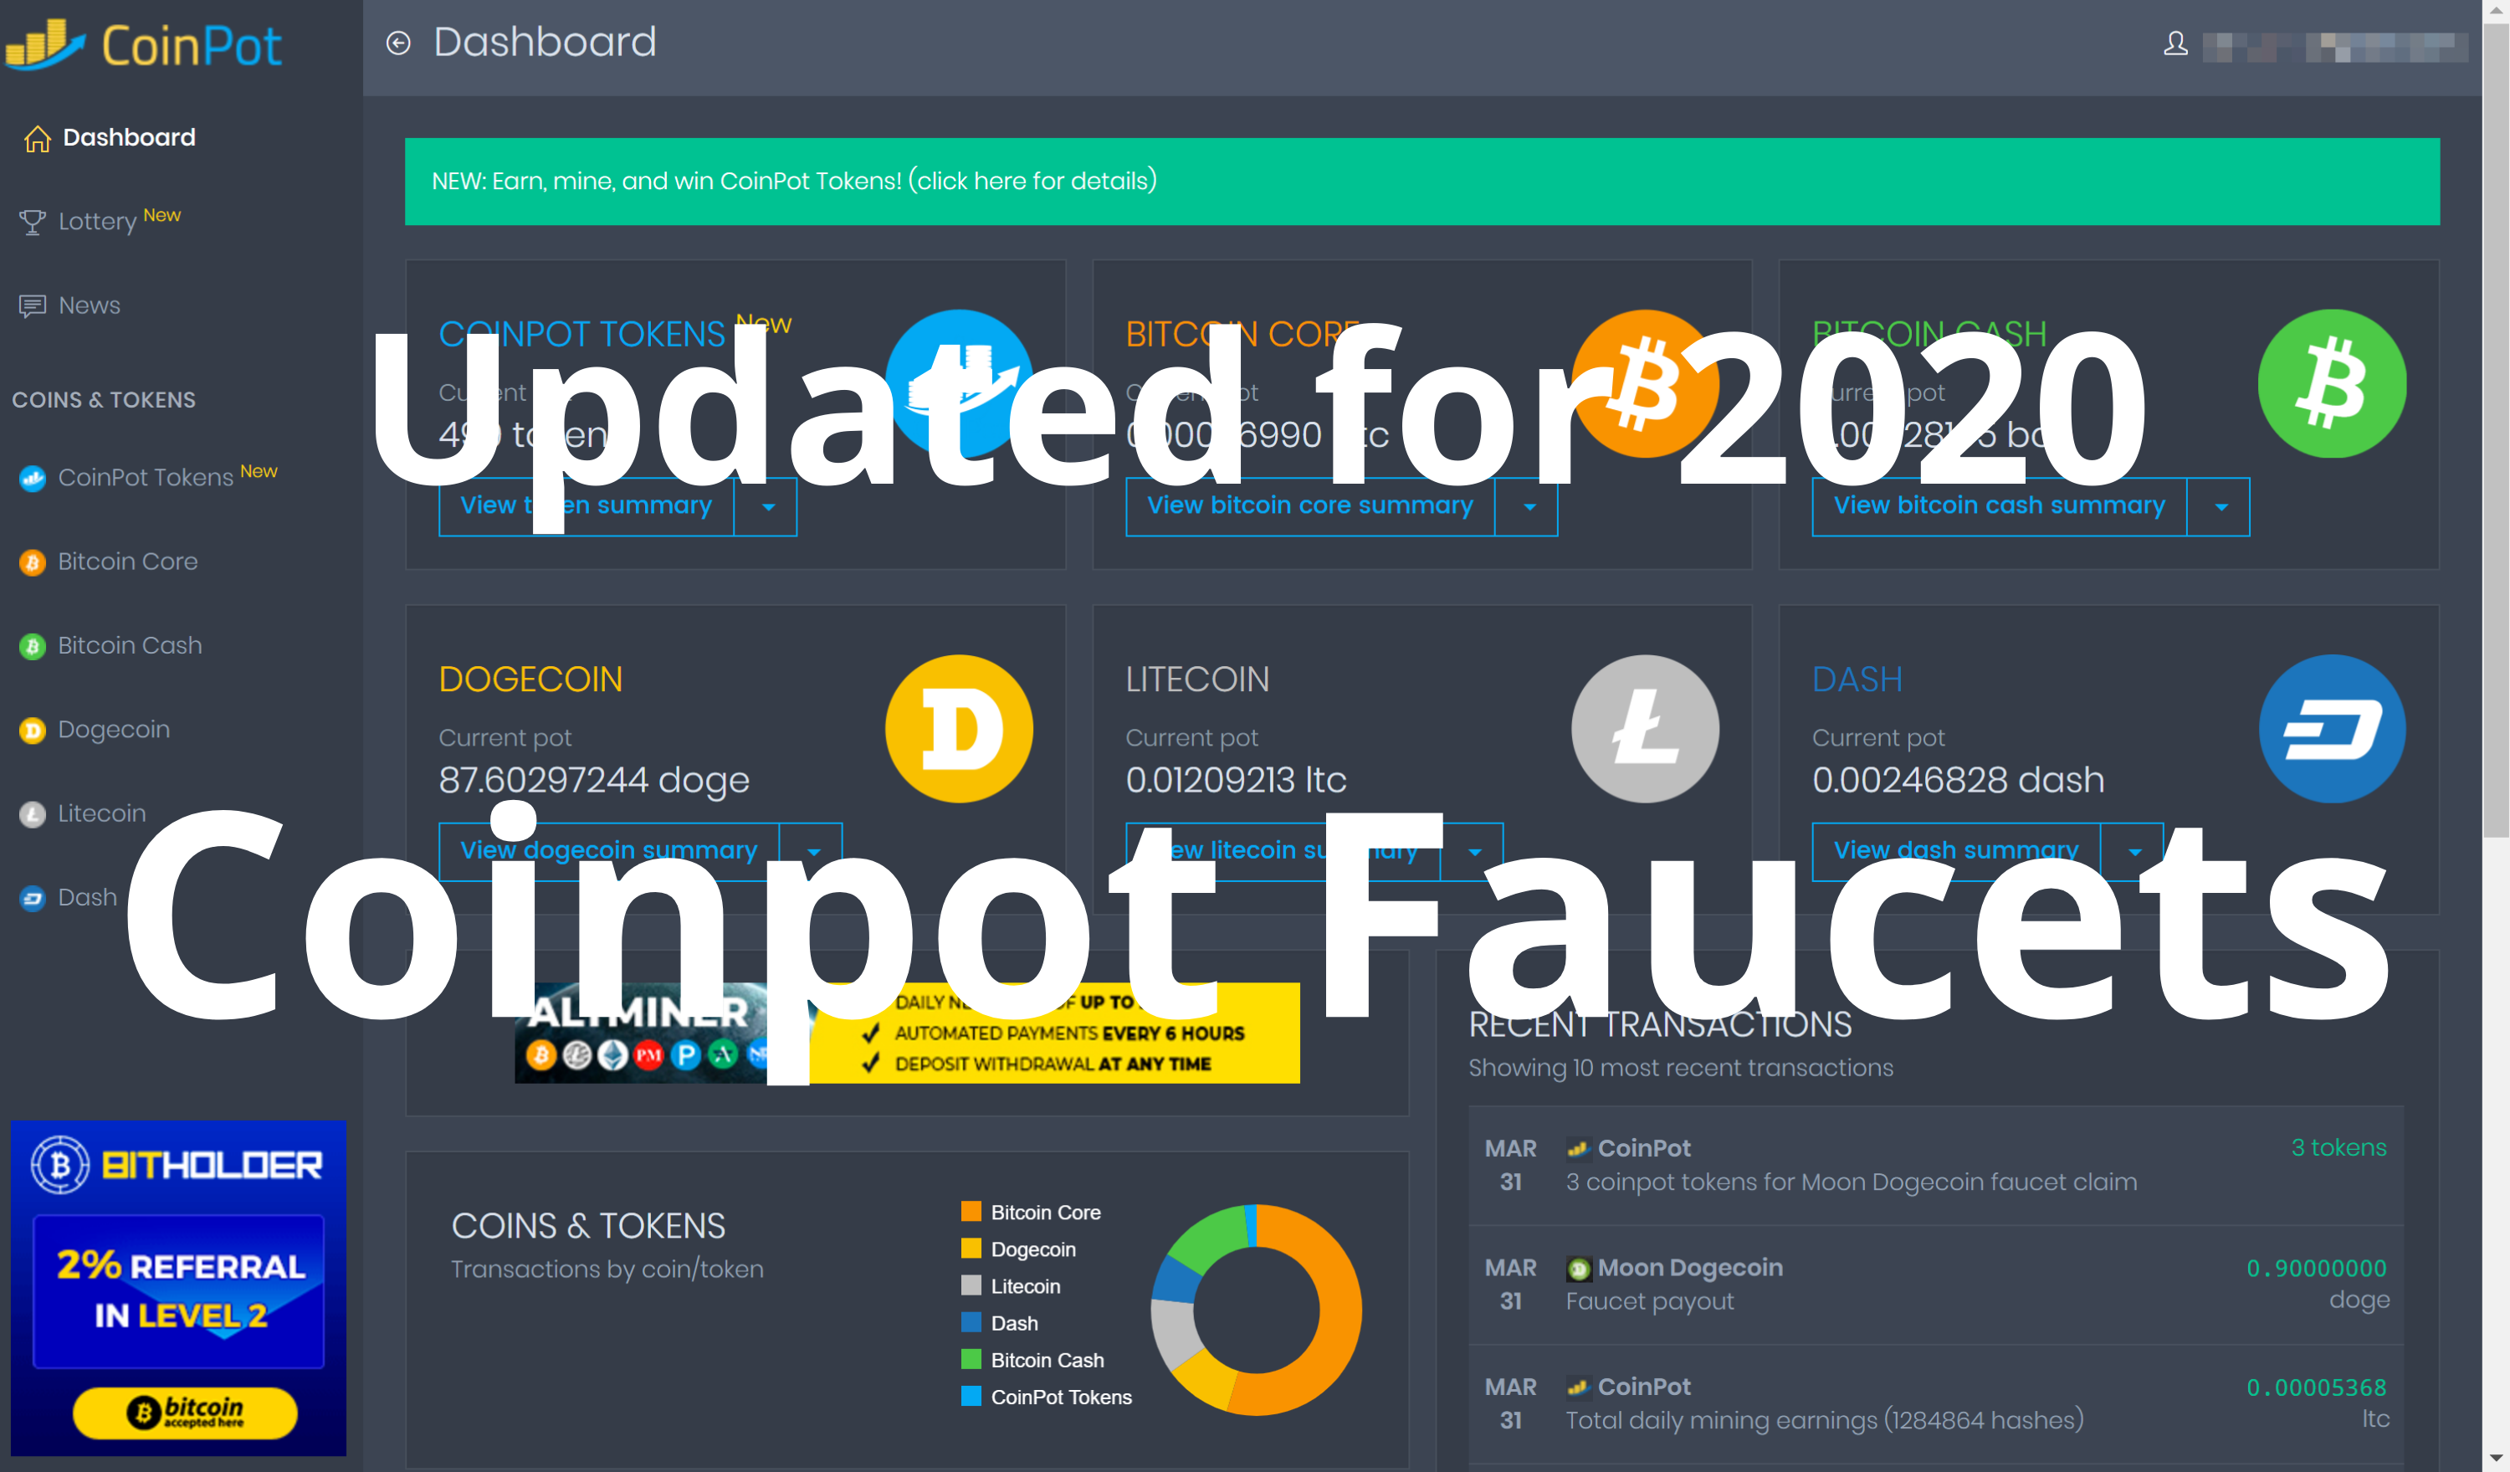Select the Litecoin sidebar menu item
Viewport: 2510px width, 1472px height.
click(x=100, y=812)
